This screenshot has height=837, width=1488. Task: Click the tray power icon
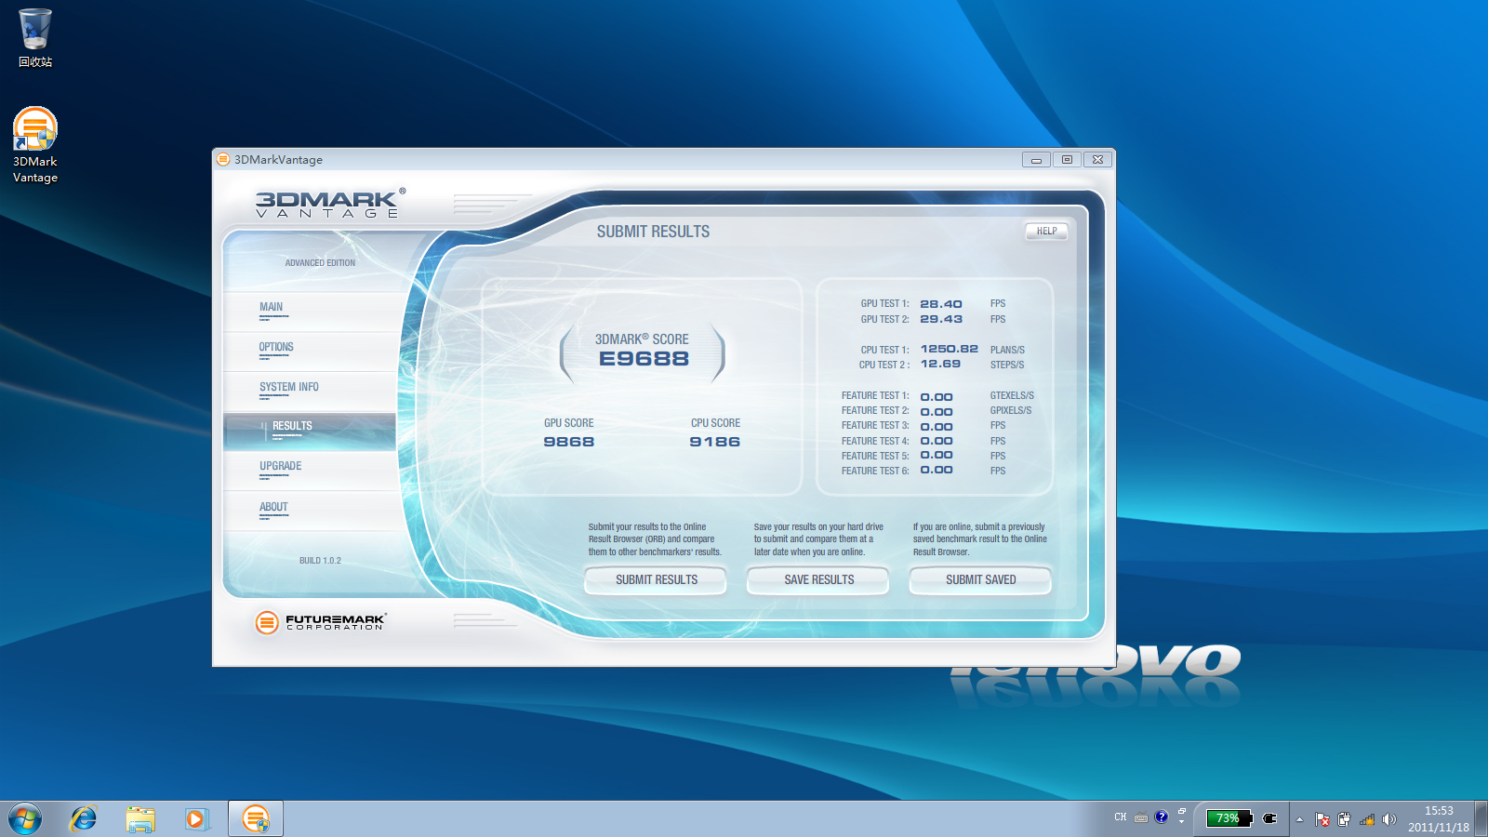coord(1344,819)
